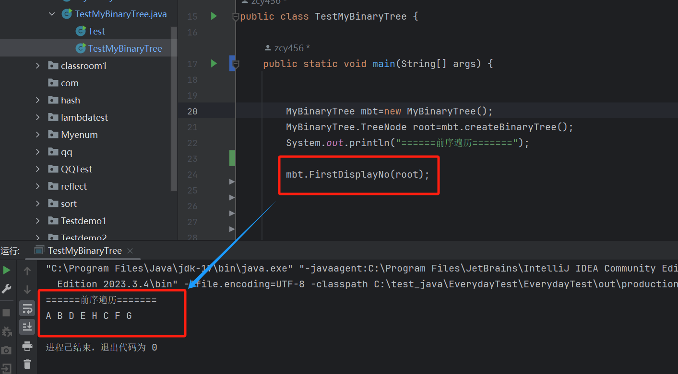
Task: Click the lambdatest folder icon
Action: click(x=53, y=117)
